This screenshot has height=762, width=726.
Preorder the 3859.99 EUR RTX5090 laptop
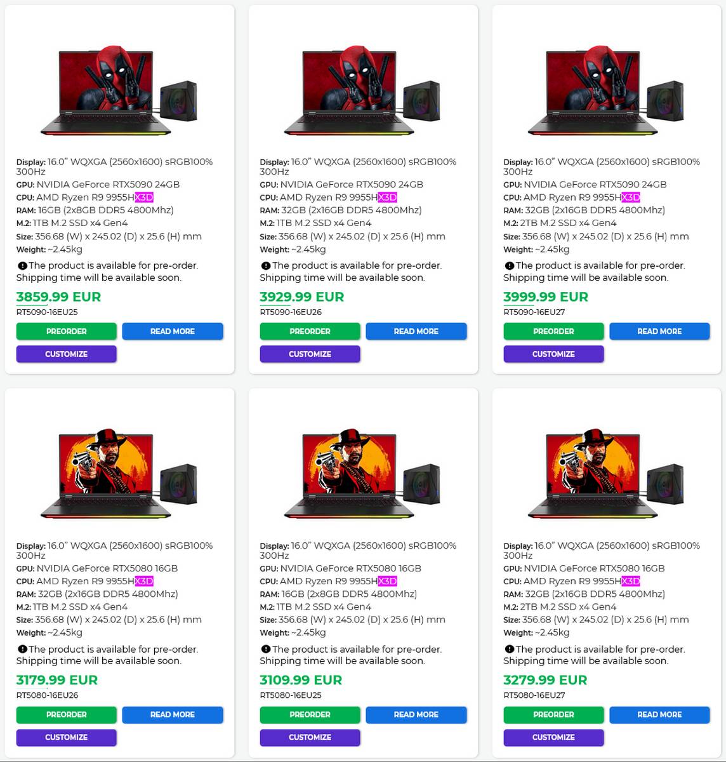coord(66,331)
